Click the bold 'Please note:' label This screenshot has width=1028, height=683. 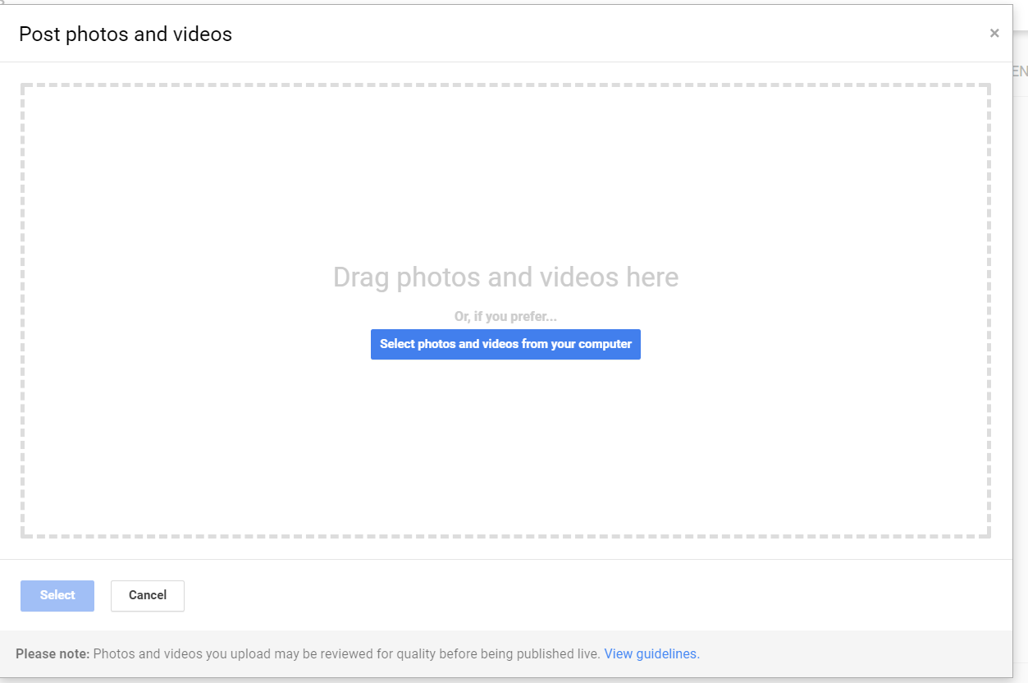coord(53,654)
